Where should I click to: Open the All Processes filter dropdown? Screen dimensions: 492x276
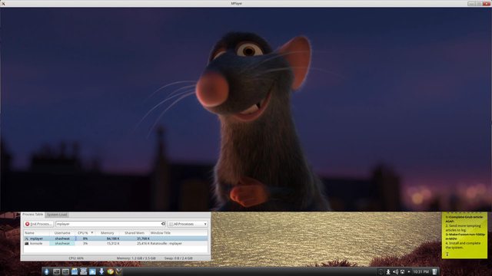coord(188,224)
